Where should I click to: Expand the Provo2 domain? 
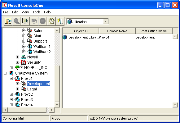11,94
